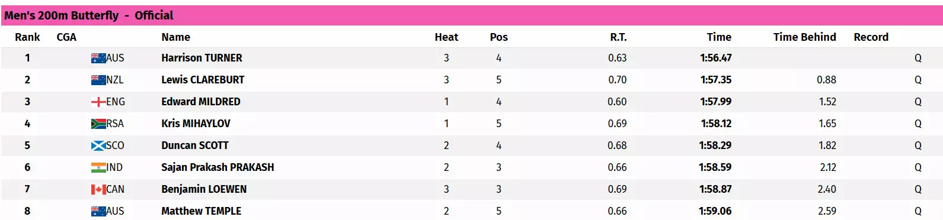Click the Record column header

tap(871, 37)
